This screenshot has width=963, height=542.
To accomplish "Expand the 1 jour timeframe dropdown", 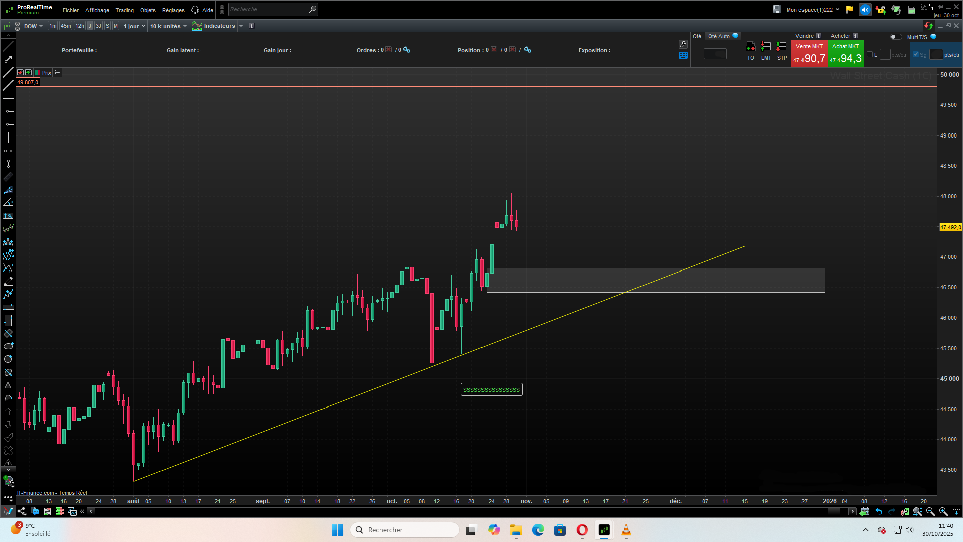I will click(134, 26).
